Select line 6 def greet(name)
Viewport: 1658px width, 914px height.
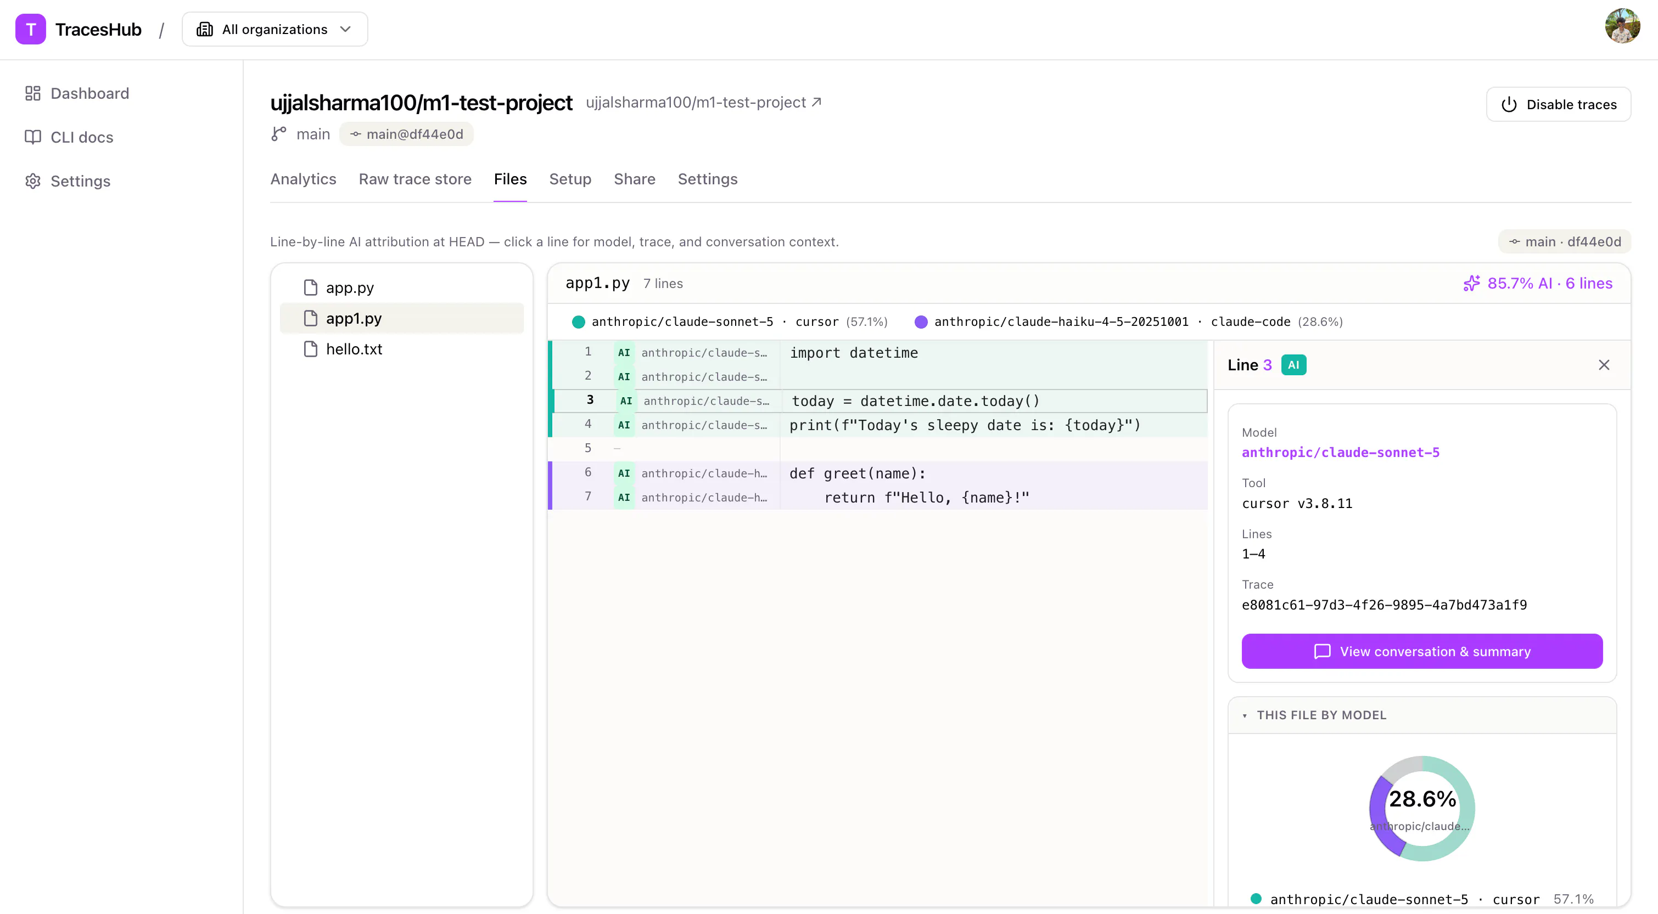(x=878, y=473)
